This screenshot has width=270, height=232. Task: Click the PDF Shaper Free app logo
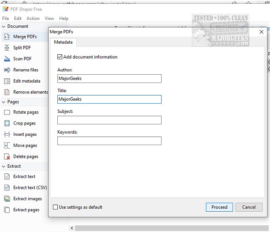pos(5,9)
